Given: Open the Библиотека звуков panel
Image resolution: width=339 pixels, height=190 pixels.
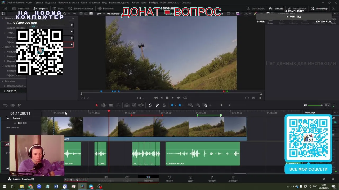Looking at the screenshot, I should pos(81,8).
